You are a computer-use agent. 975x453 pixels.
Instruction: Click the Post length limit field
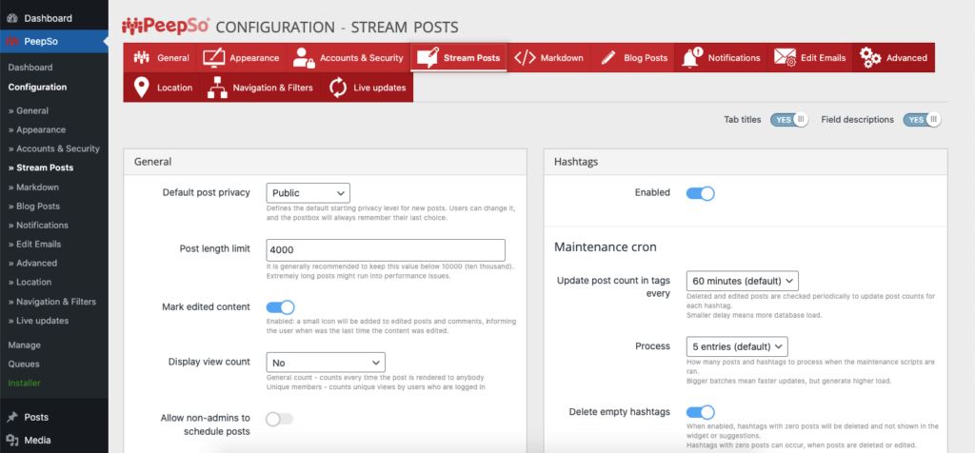pyautogui.click(x=386, y=249)
